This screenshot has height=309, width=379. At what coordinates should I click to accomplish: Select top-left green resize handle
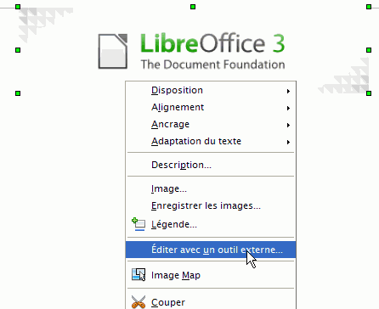(18, 7)
